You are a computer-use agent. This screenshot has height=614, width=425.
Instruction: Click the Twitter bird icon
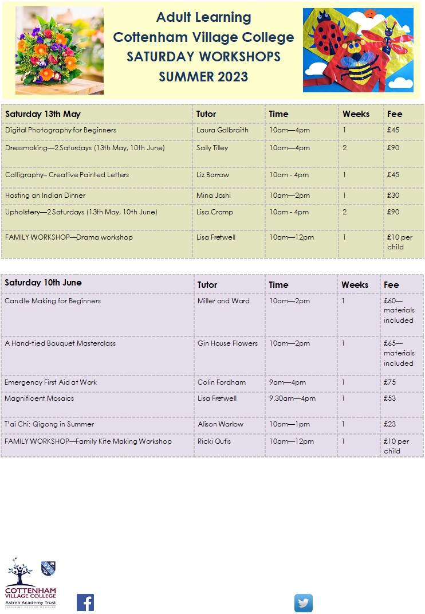click(304, 603)
